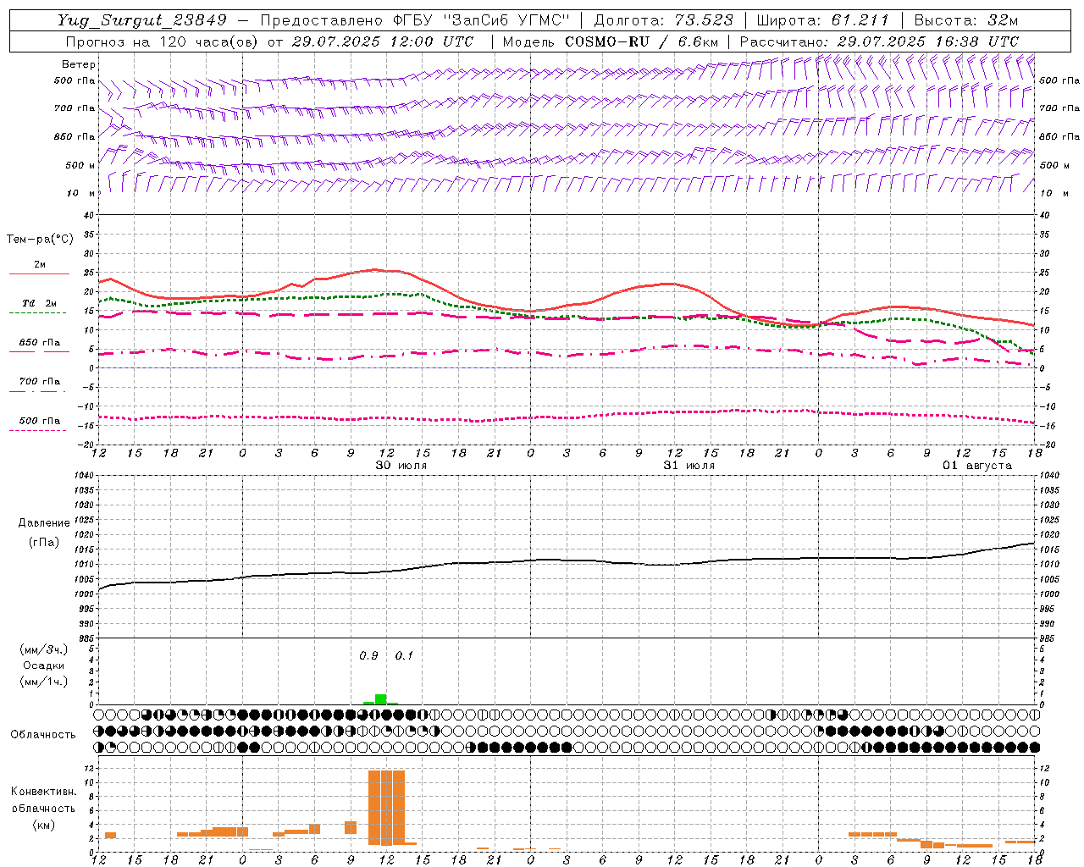Click the Тем-ра(°C) axis title
This screenshot has width=1084, height=867.
click(x=40, y=240)
